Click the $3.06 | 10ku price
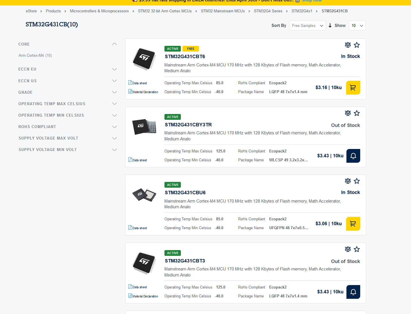Image resolution: width=411 pixels, height=314 pixels. point(329,223)
